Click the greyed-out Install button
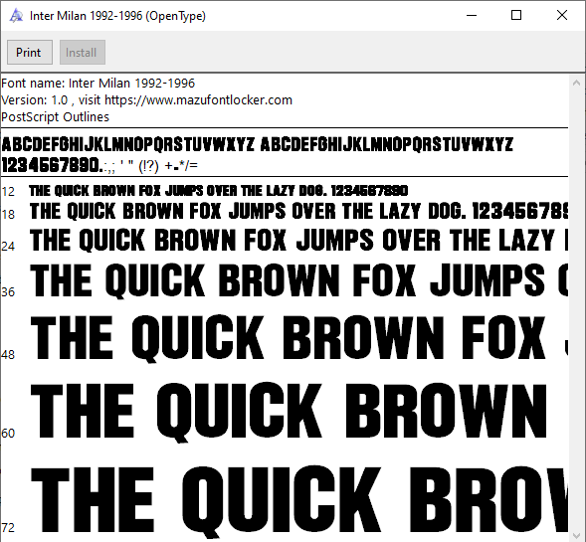Viewport: 586px width, 542px height. (x=83, y=53)
